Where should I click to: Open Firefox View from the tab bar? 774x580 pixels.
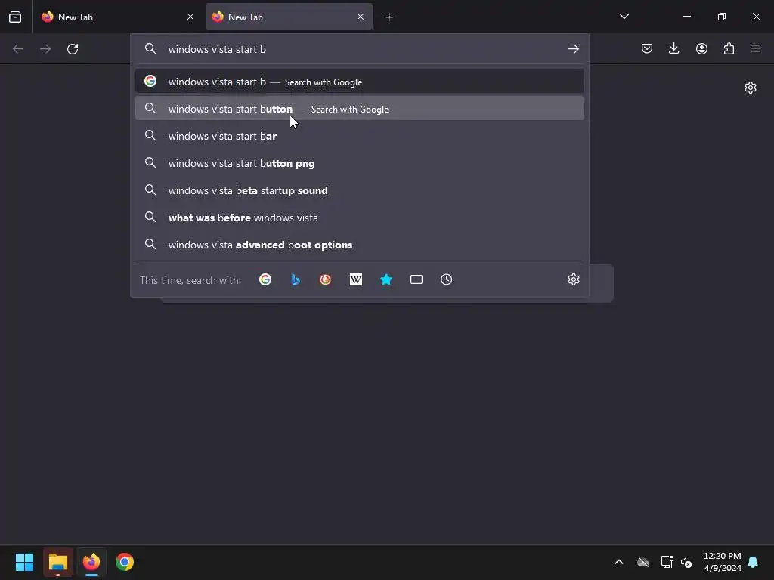point(15,17)
